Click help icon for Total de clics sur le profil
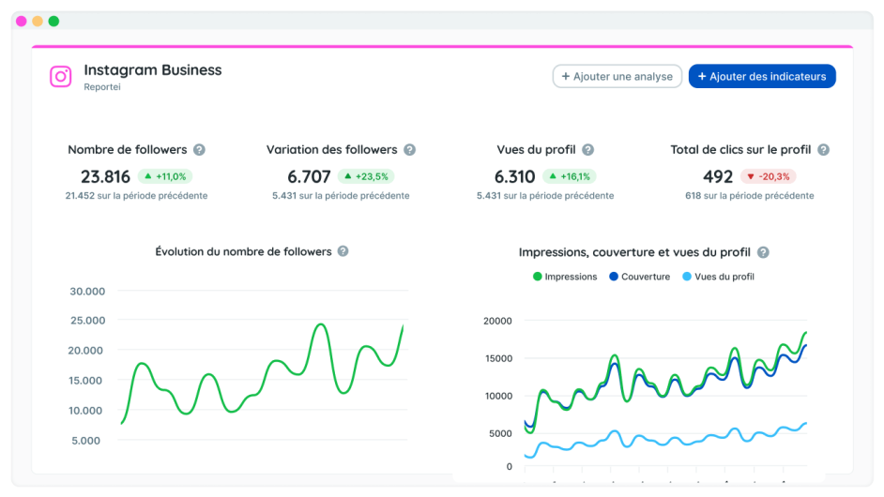This screenshot has width=884, height=497. pos(823,150)
